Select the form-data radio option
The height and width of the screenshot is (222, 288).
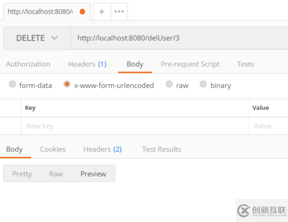[x=13, y=84]
